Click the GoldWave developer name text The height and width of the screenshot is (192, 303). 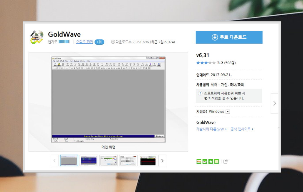[x=206, y=123]
